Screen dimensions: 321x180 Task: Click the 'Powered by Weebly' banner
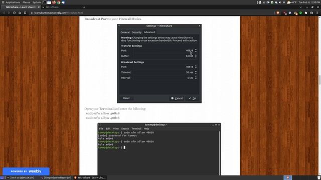26,171
